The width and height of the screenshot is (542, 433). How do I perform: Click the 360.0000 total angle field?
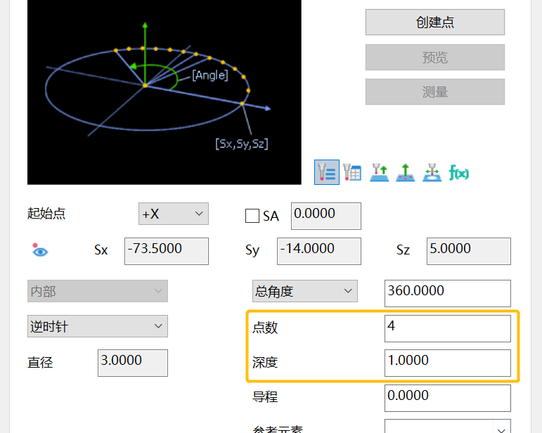pyautogui.click(x=447, y=292)
